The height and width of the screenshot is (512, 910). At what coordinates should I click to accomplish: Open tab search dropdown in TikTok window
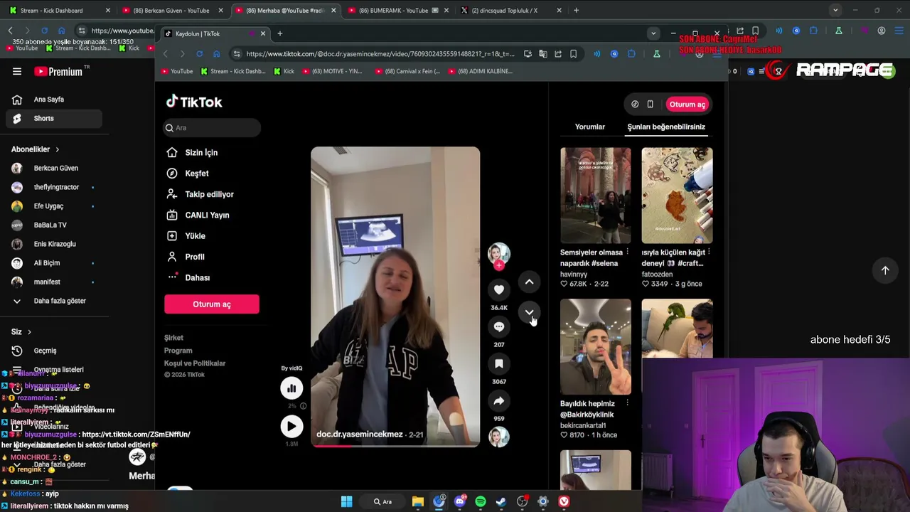[x=653, y=33]
